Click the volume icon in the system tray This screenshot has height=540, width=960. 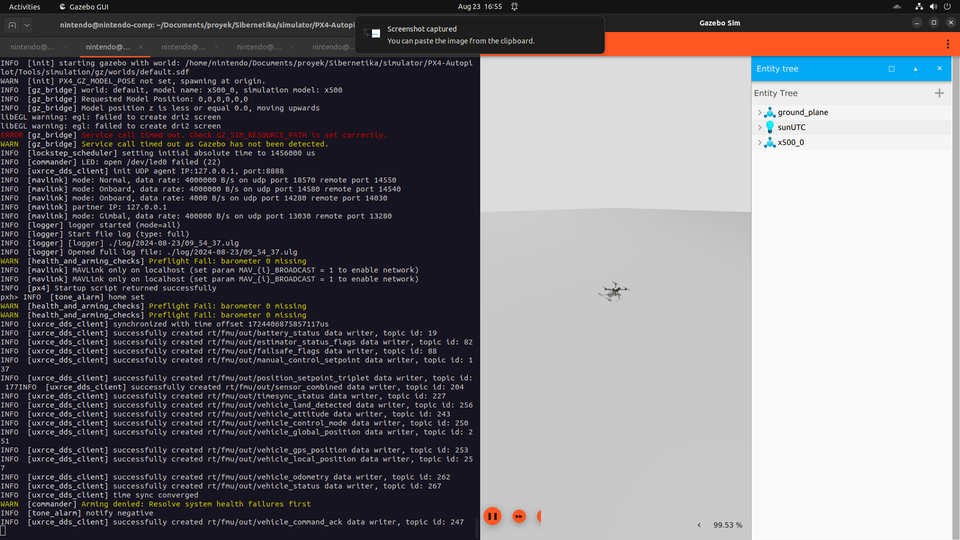point(932,6)
